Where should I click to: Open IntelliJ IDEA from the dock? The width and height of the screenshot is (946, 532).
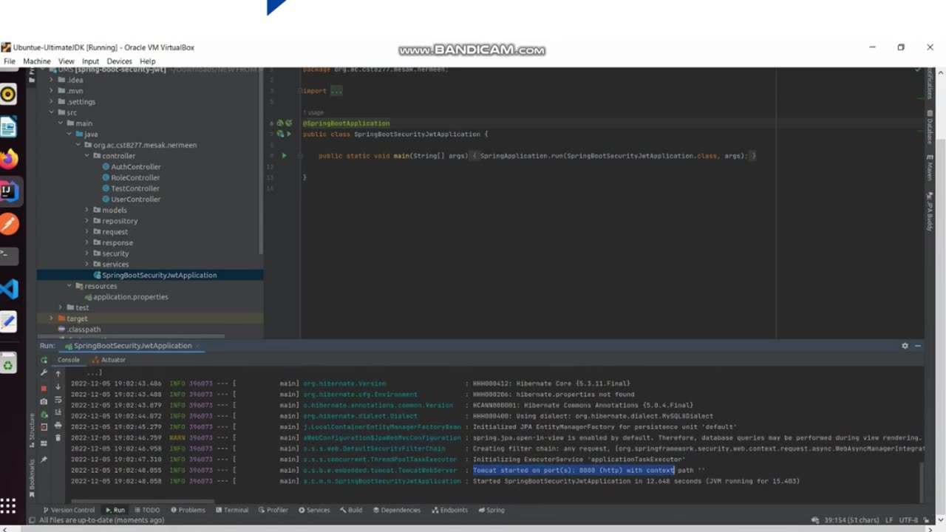[x=9, y=191]
